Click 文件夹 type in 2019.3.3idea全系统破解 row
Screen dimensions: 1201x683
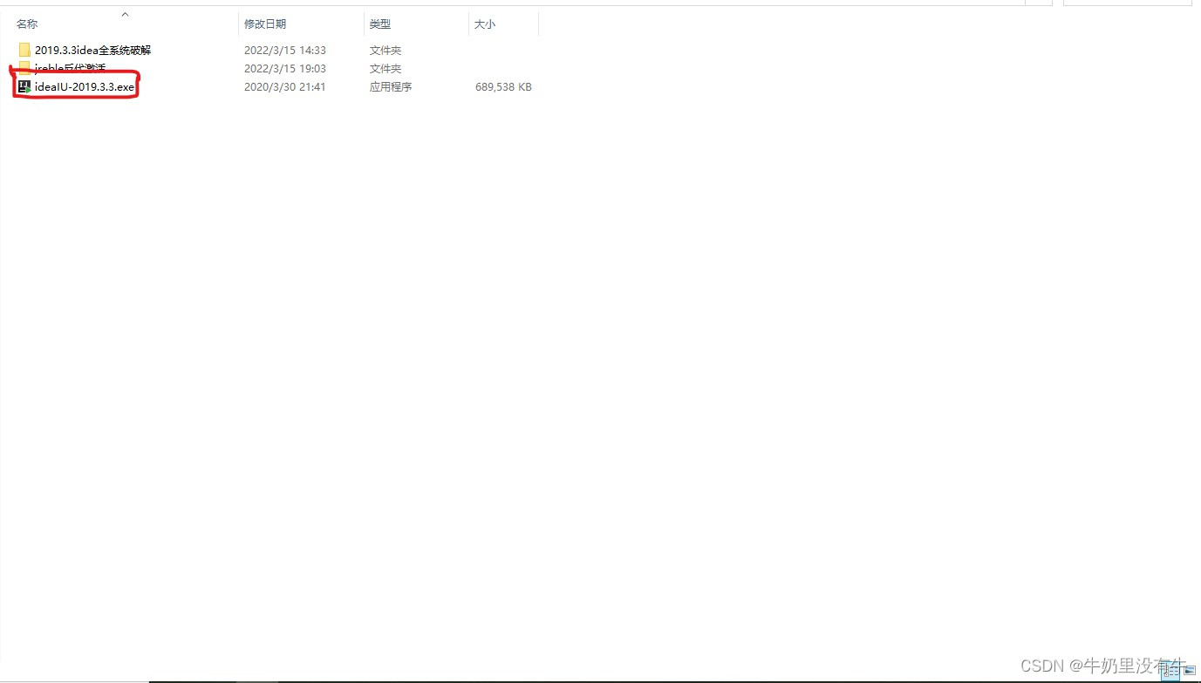[x=386, y=51]
